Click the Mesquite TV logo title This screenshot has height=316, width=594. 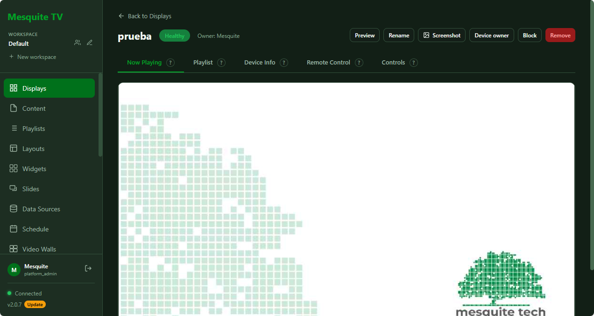35,17
